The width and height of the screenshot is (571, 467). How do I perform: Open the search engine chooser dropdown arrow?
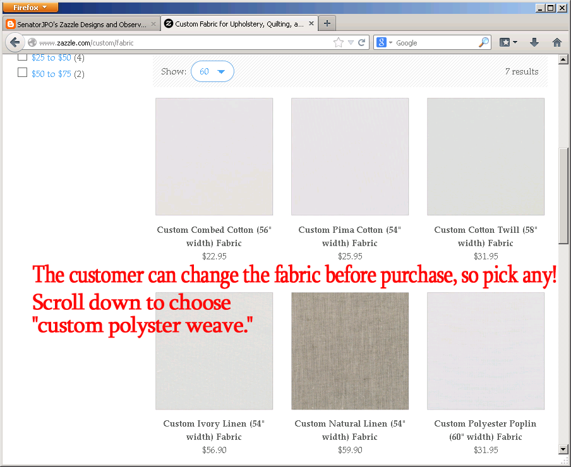[390, 42]
